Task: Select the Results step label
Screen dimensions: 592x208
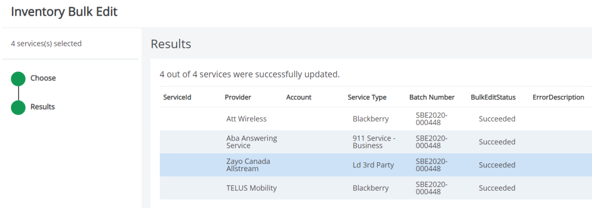Action: pyautogui.click(x=43, y=107)
